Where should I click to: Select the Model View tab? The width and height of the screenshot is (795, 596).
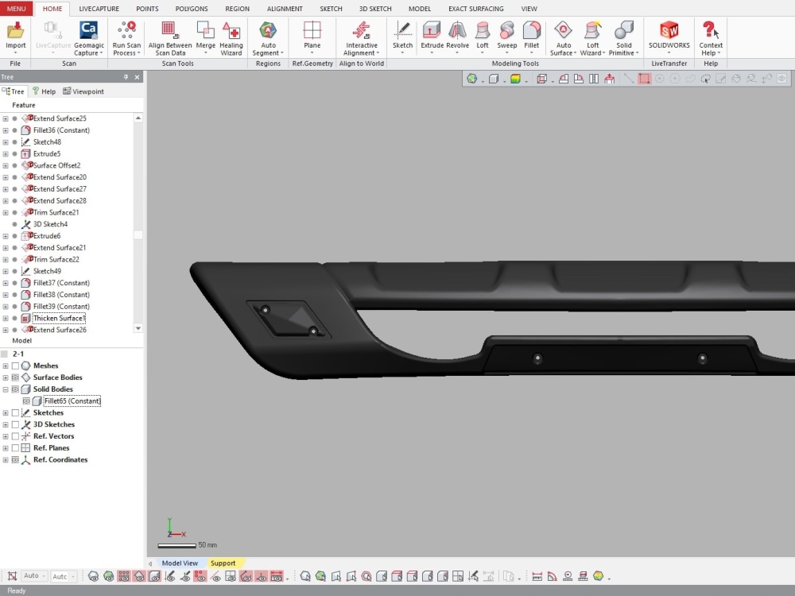180,563
